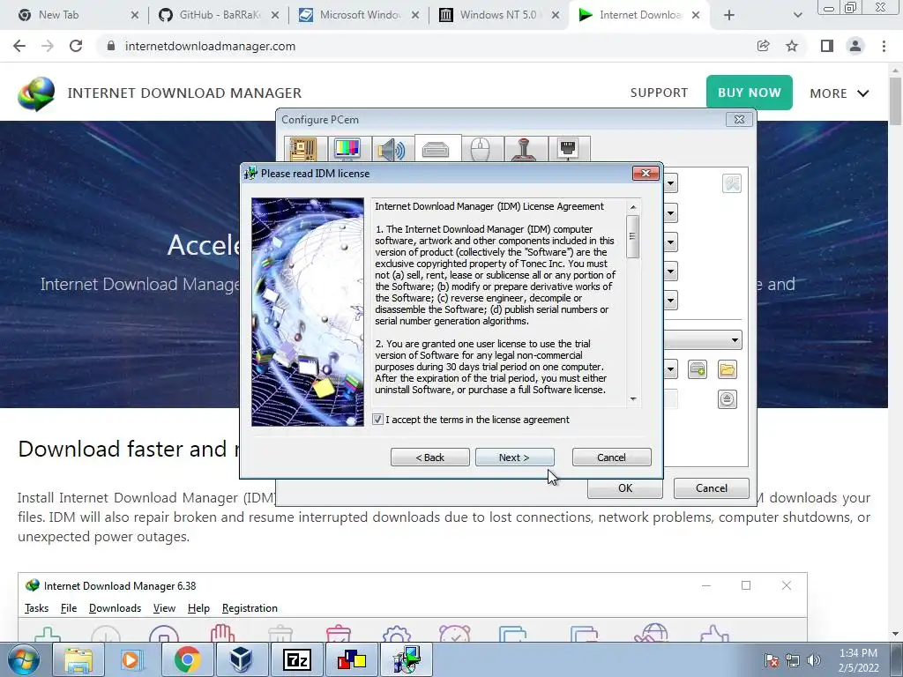
Task: Open the motherboard tab in Configure PCem
Action: tap(305, 149)
